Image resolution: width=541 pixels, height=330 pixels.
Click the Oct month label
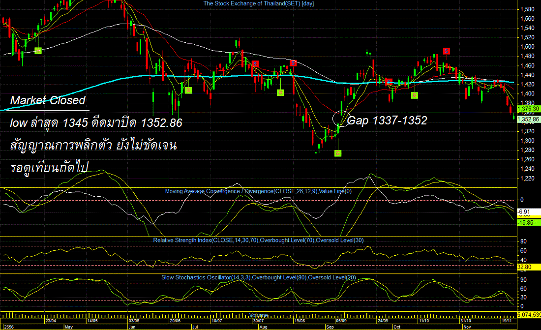click(397, 327)
